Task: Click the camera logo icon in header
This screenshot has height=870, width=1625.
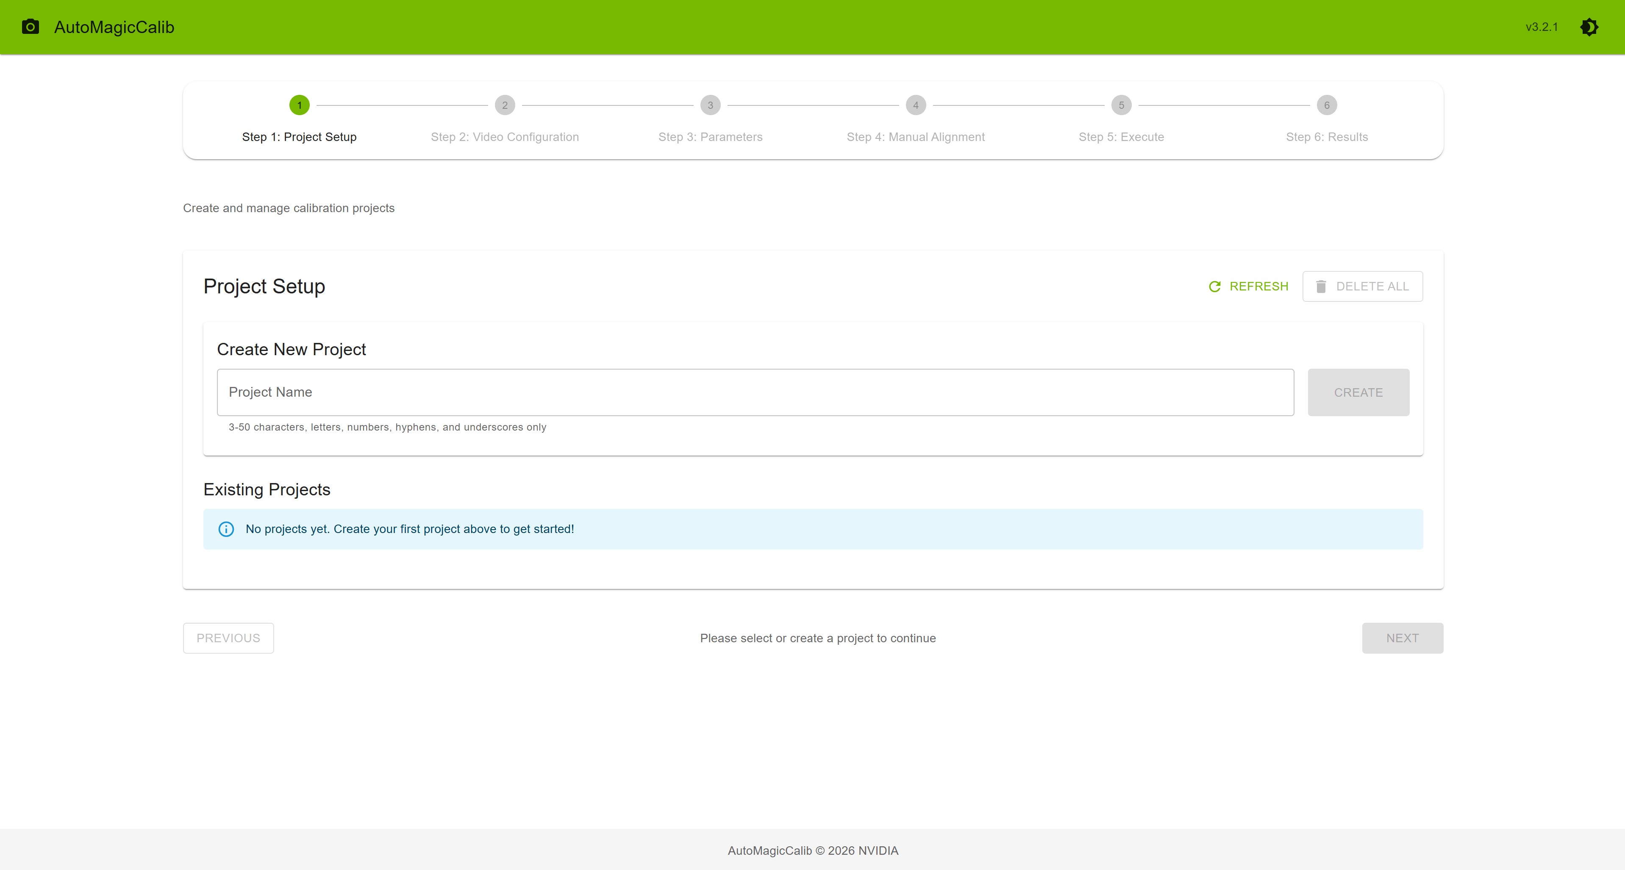Action: pyautogui.click(x=30, y=27)
